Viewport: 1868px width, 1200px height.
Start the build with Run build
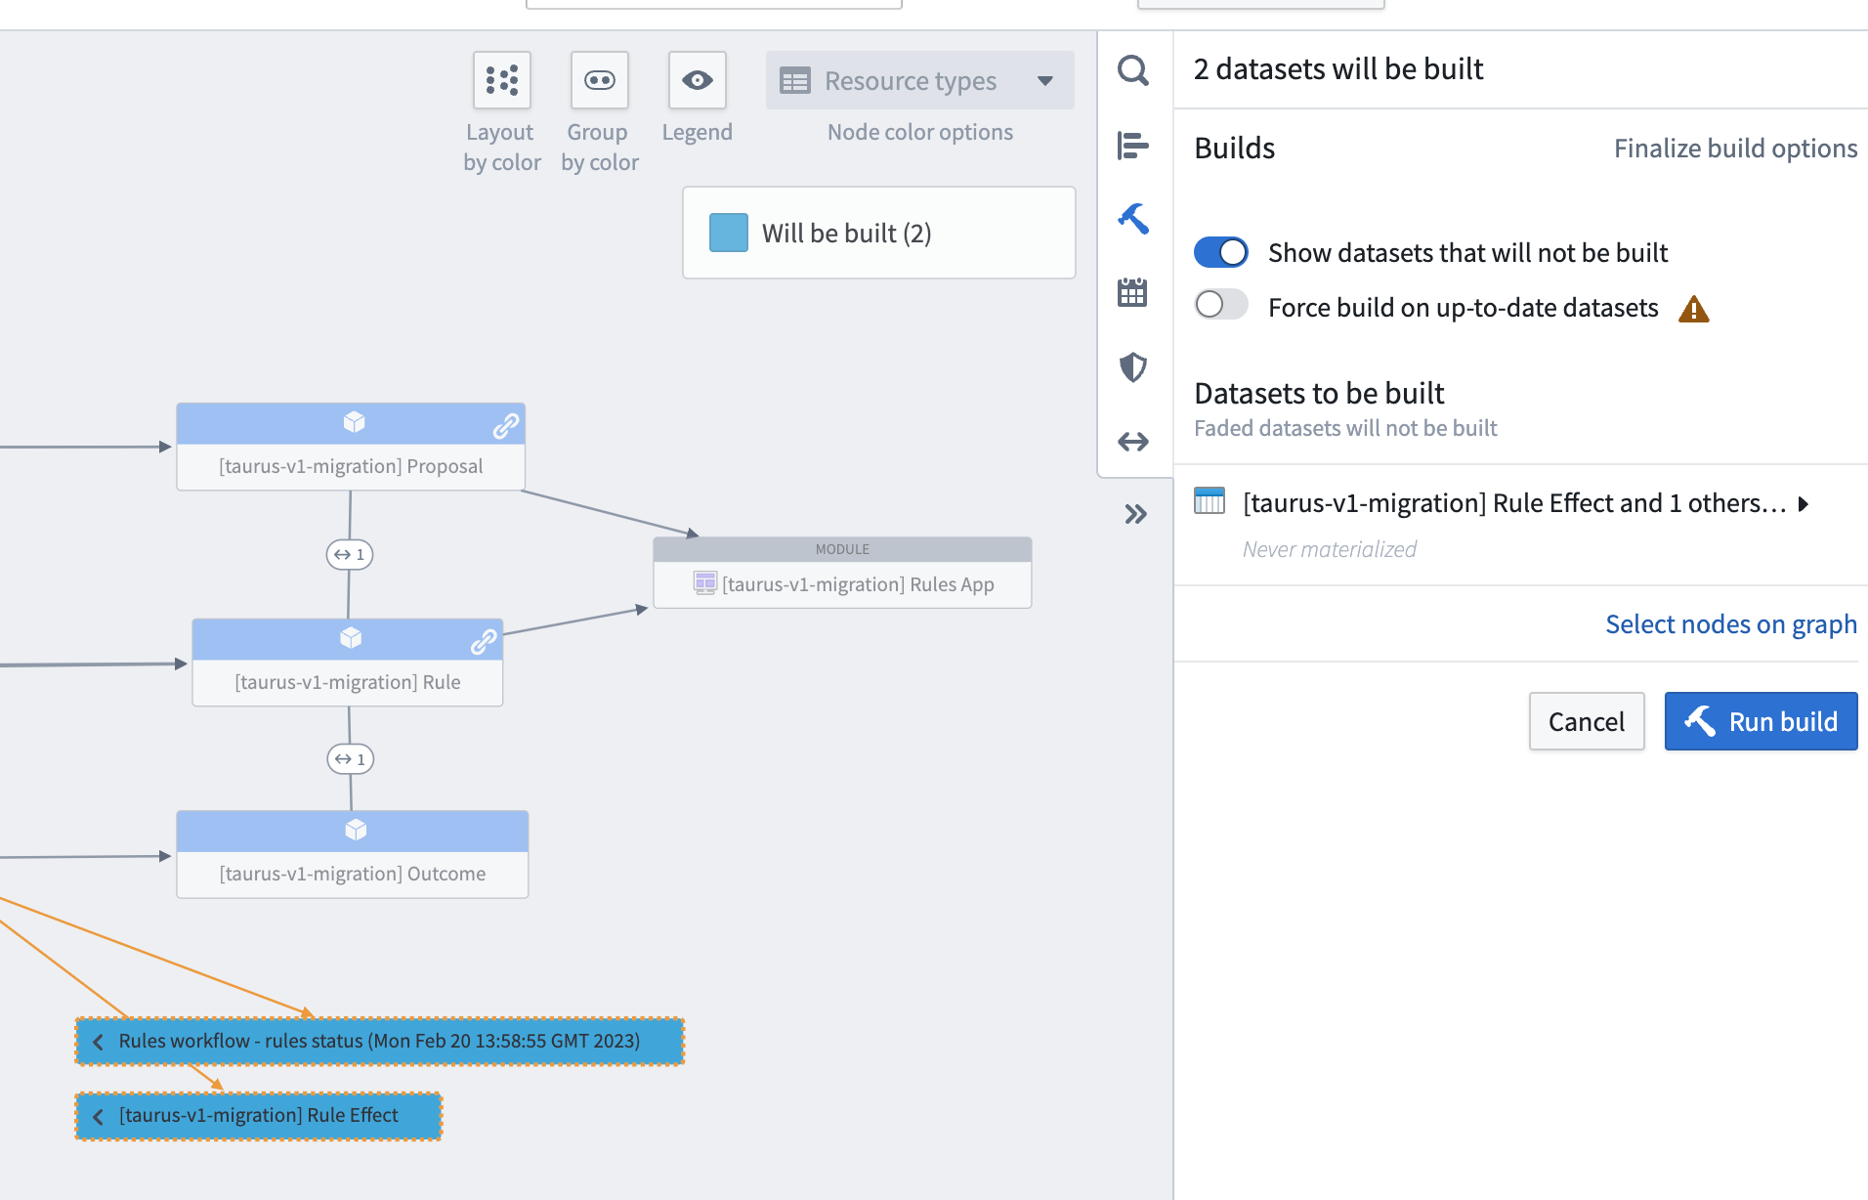(x=1761, y=721)
